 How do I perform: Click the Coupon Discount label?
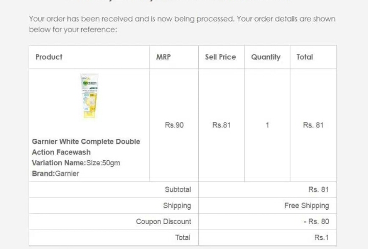click(x=164, y=221)
